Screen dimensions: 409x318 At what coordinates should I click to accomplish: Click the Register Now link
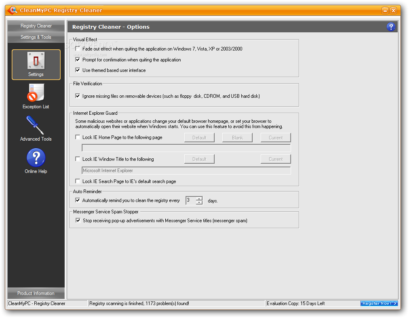coord(379,303)
